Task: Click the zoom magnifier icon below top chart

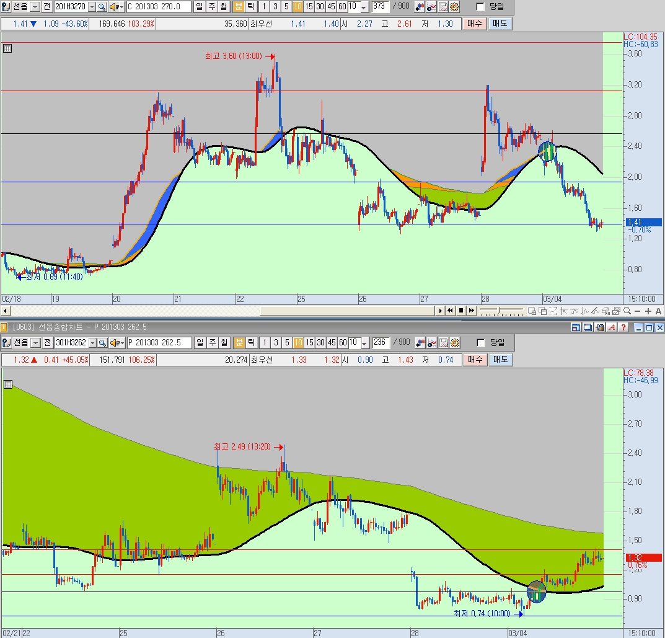Action: point(627,311)
